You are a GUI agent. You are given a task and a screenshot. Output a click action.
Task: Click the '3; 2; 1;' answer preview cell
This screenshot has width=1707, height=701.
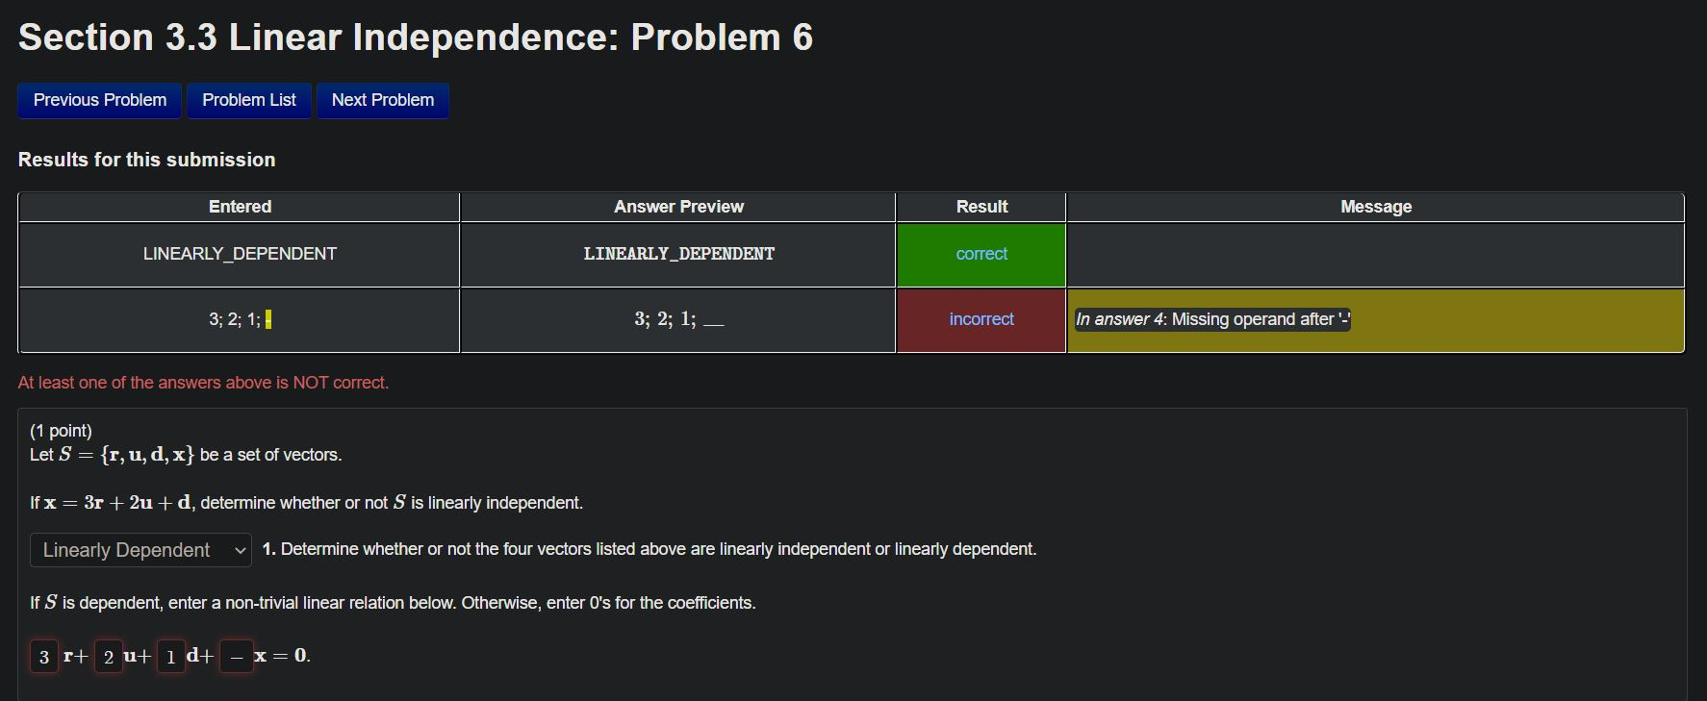677,319
